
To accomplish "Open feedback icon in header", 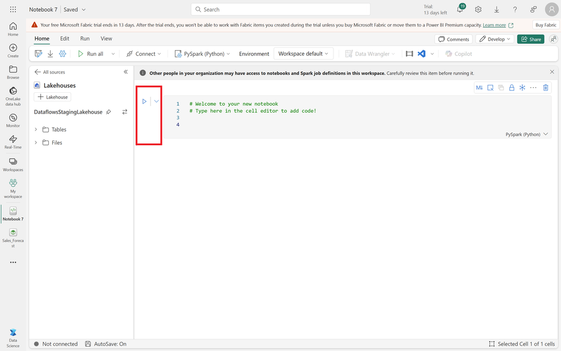I will 533,10.
